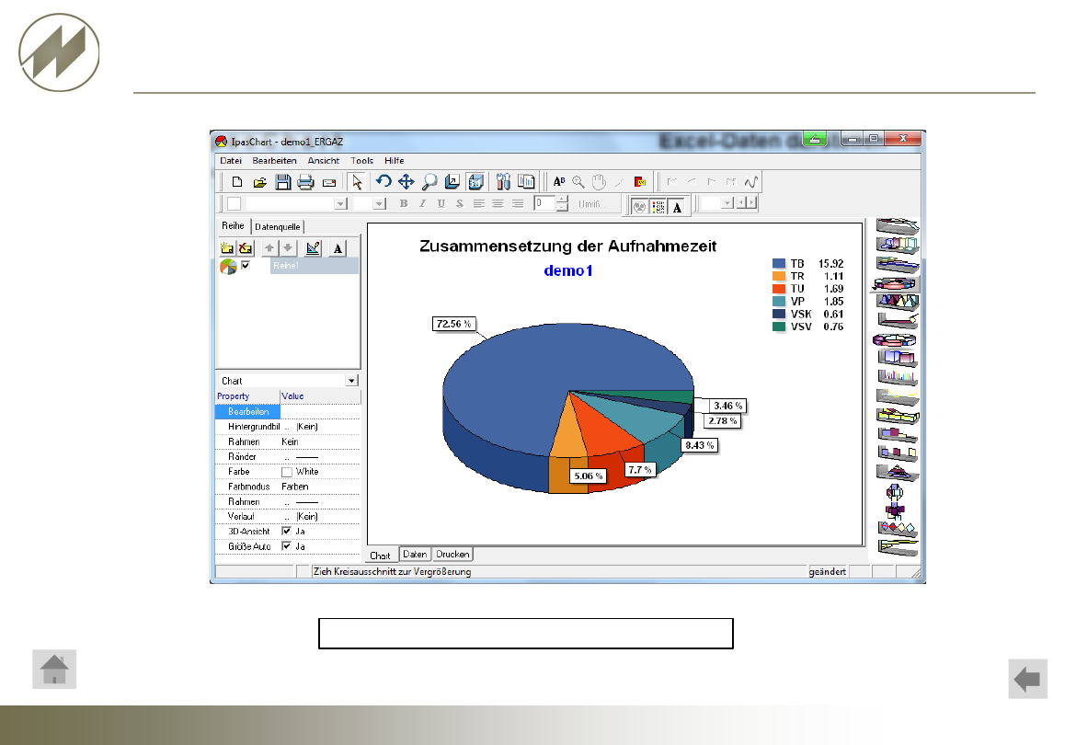Activate the rotate tool in toolbar
This screenshot has height=745, width=1076.
pyautogui.click(x=383, y=181)
